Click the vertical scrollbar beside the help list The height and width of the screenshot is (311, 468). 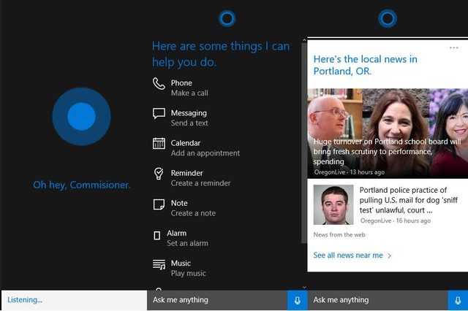pos(304,143)
